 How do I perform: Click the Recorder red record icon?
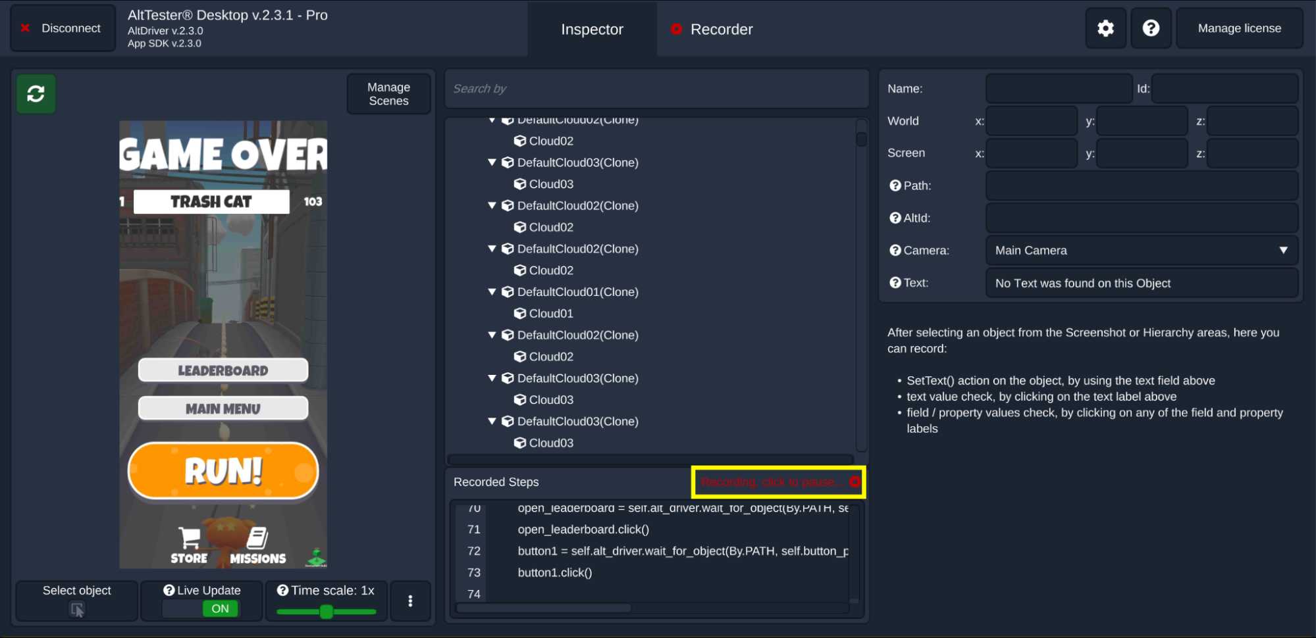pos(676,29)
